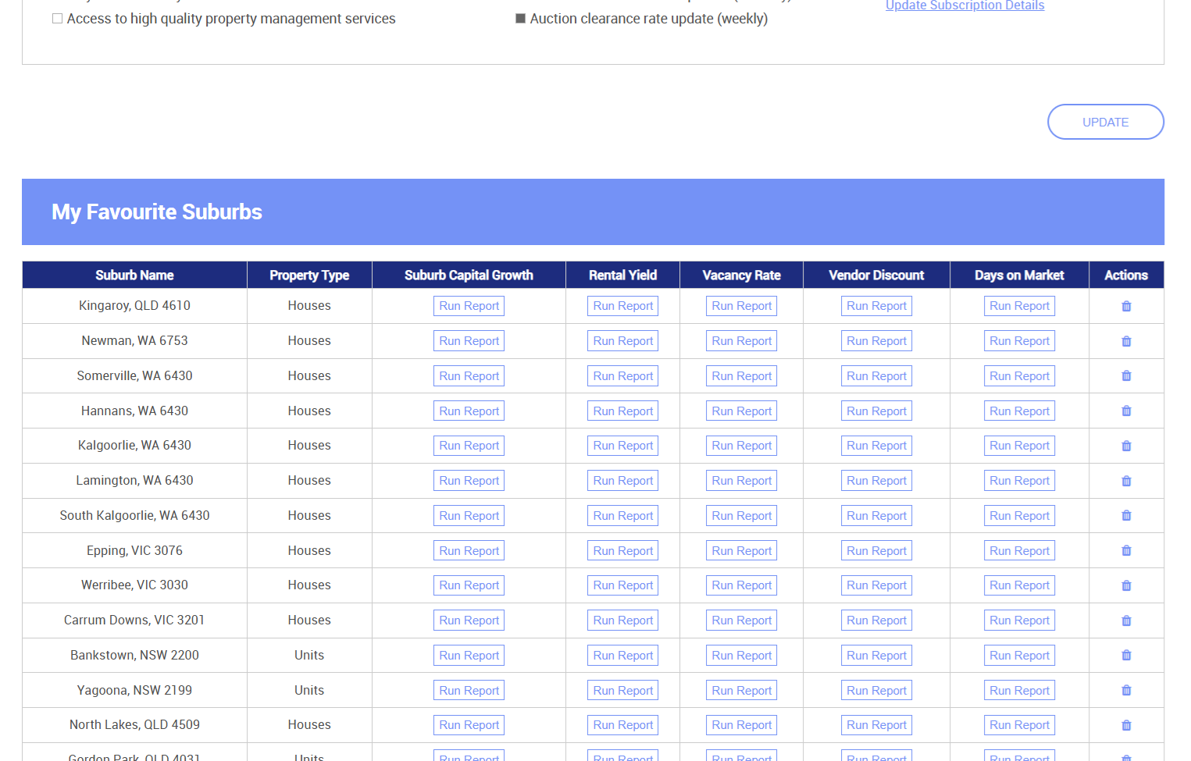This screenshot has height=761, width=1191.
Task: Delete Kingaroy, QLD 4610 from favourites
Action: coord(1125,306)
